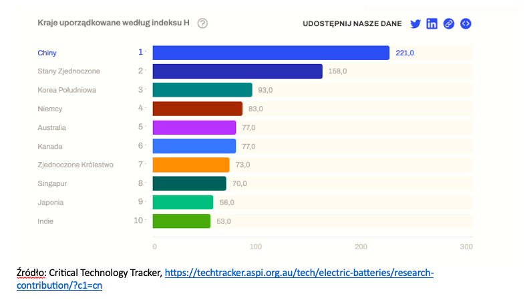Open the techtracker.aspi.org.au source link
Viewport: 525px width, 304px height.
(299, 273)
